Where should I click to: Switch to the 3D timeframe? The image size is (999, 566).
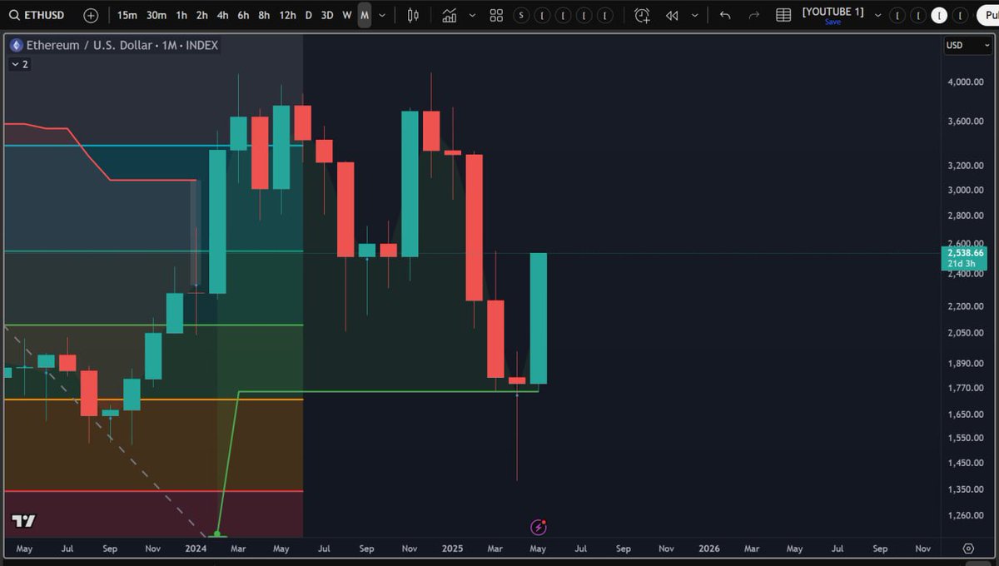coord(327,15)
